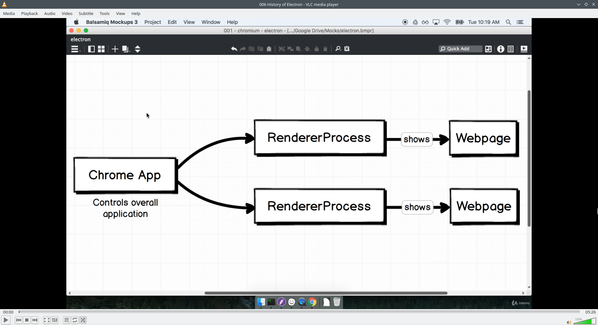Click the Balsamiq up-down reorder arrows
This screenshot has width=598, height=325.
pyautogui.click(x=138, y=49)
